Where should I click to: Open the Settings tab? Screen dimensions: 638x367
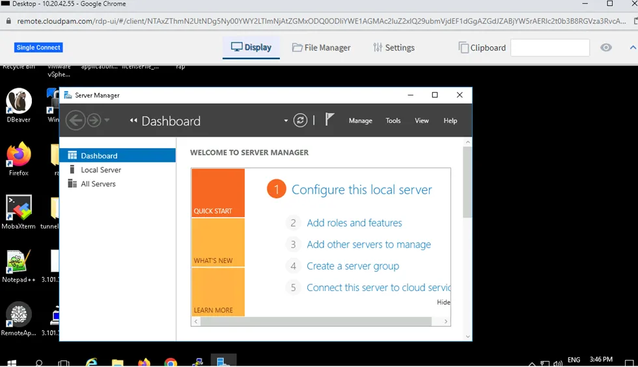click(394, 47)
